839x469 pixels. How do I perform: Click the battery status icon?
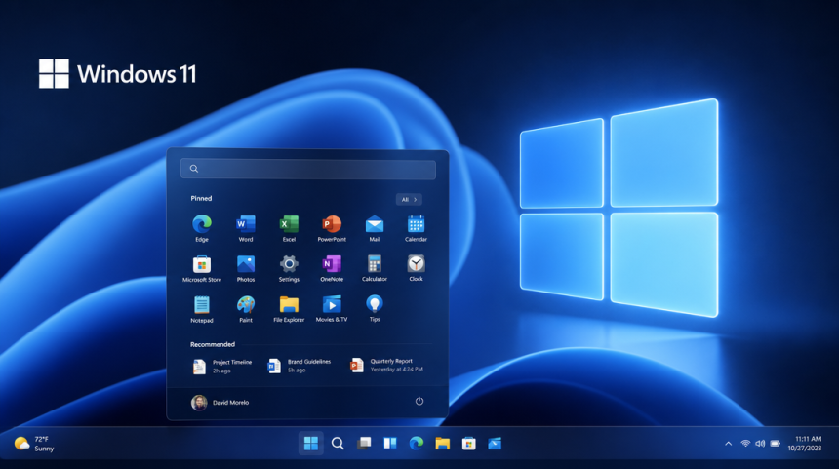(x=776, y=444)
